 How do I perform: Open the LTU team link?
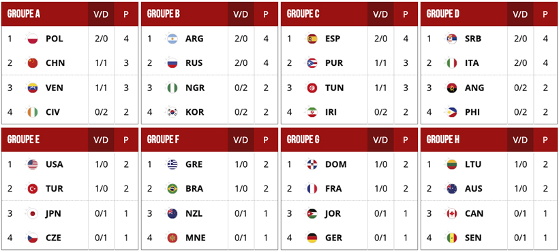[473, 164]
